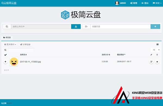Click the X delete icon for the jpg file
163x106 pixels.
[x=157, y=62]
